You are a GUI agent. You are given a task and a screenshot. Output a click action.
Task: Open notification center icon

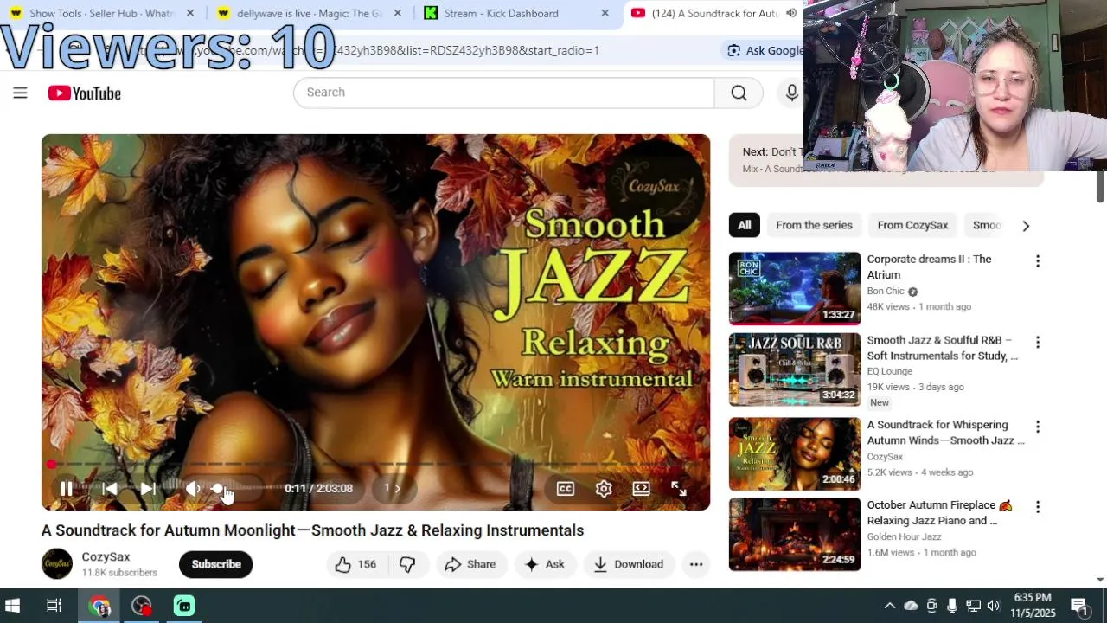tap(1080, 606)
